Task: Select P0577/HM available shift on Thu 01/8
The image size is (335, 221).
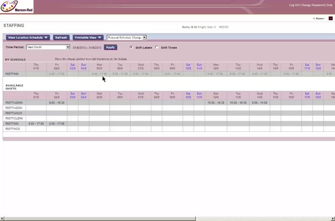Action: [x=36, y=124]
